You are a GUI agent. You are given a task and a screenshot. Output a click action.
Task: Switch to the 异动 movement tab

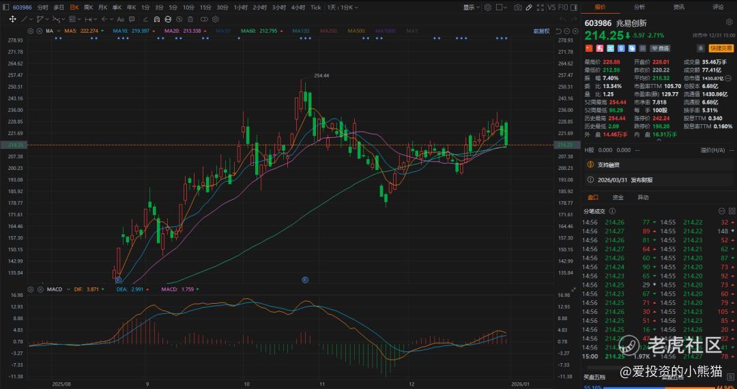click(643, 197)
